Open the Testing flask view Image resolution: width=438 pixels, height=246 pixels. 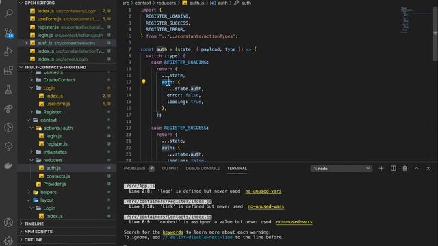pyautogui.click(x=8, y=90)
